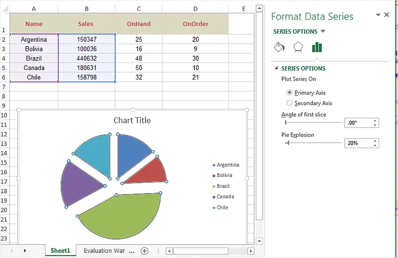
Task: Collapse the SERIES OPTIONS section
Action: [x=275, y=69]
